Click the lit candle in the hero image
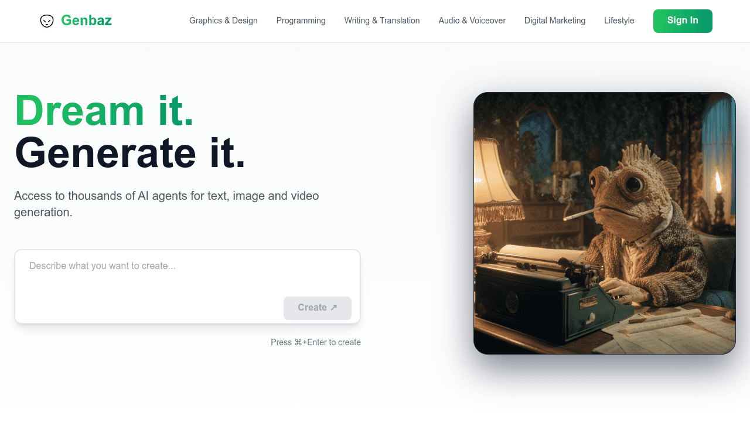 [x=718, y=183]
